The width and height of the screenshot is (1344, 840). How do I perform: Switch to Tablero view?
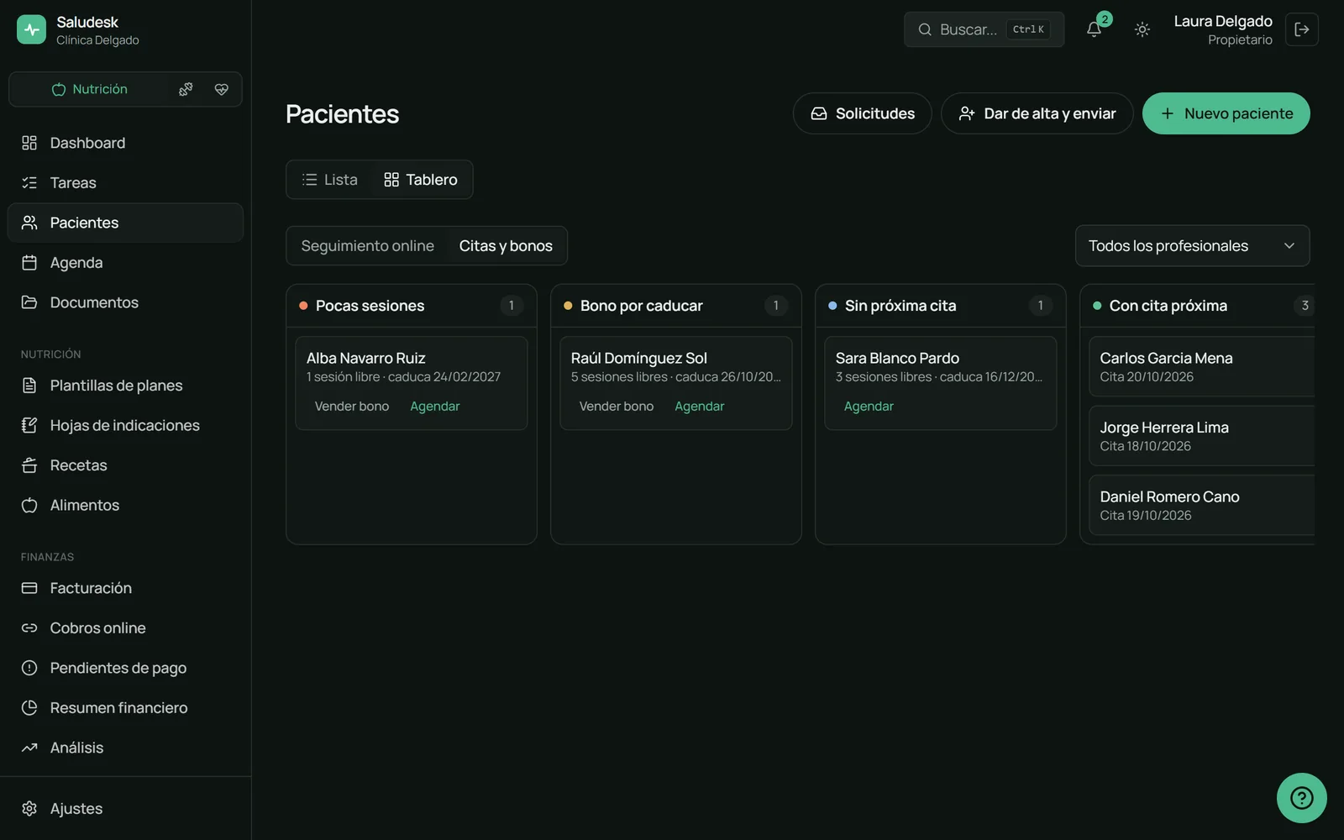pos(421,180)
